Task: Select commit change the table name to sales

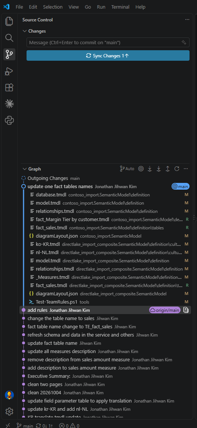Action: [x=105, y=318]
